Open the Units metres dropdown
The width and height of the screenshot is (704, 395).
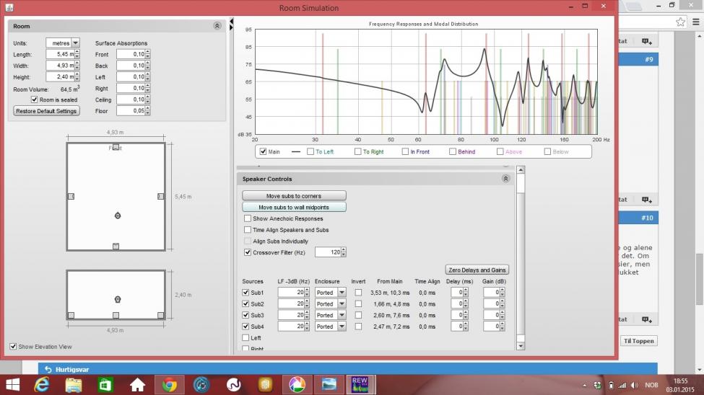62,43
